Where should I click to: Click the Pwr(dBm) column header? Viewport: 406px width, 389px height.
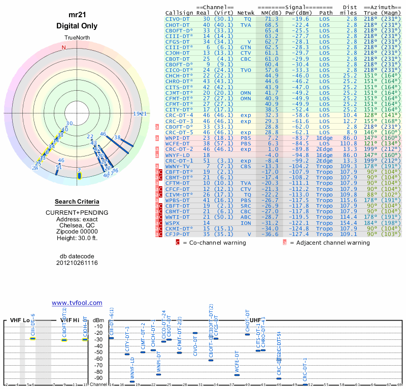click(298, 13)
